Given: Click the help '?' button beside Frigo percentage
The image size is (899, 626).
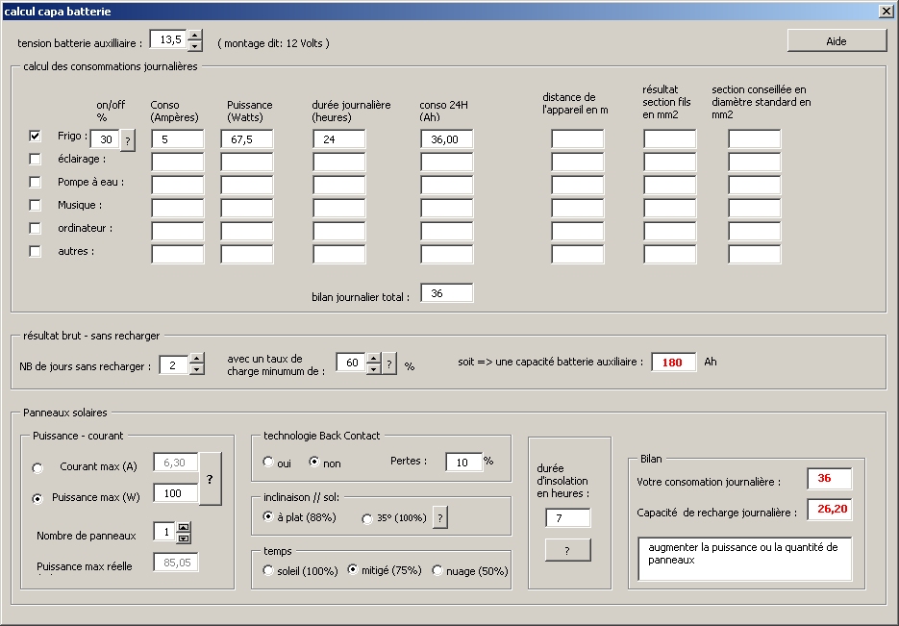Looking at the screenshot, I should pos(127,139).
